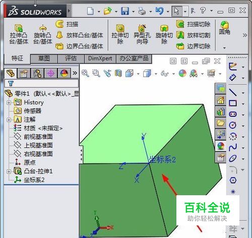Image resolution: width=252 pixels, height=238 pixels.
Task: Click Zoom to Area icon
Action: pyautogui.click(x=96, y=73)
